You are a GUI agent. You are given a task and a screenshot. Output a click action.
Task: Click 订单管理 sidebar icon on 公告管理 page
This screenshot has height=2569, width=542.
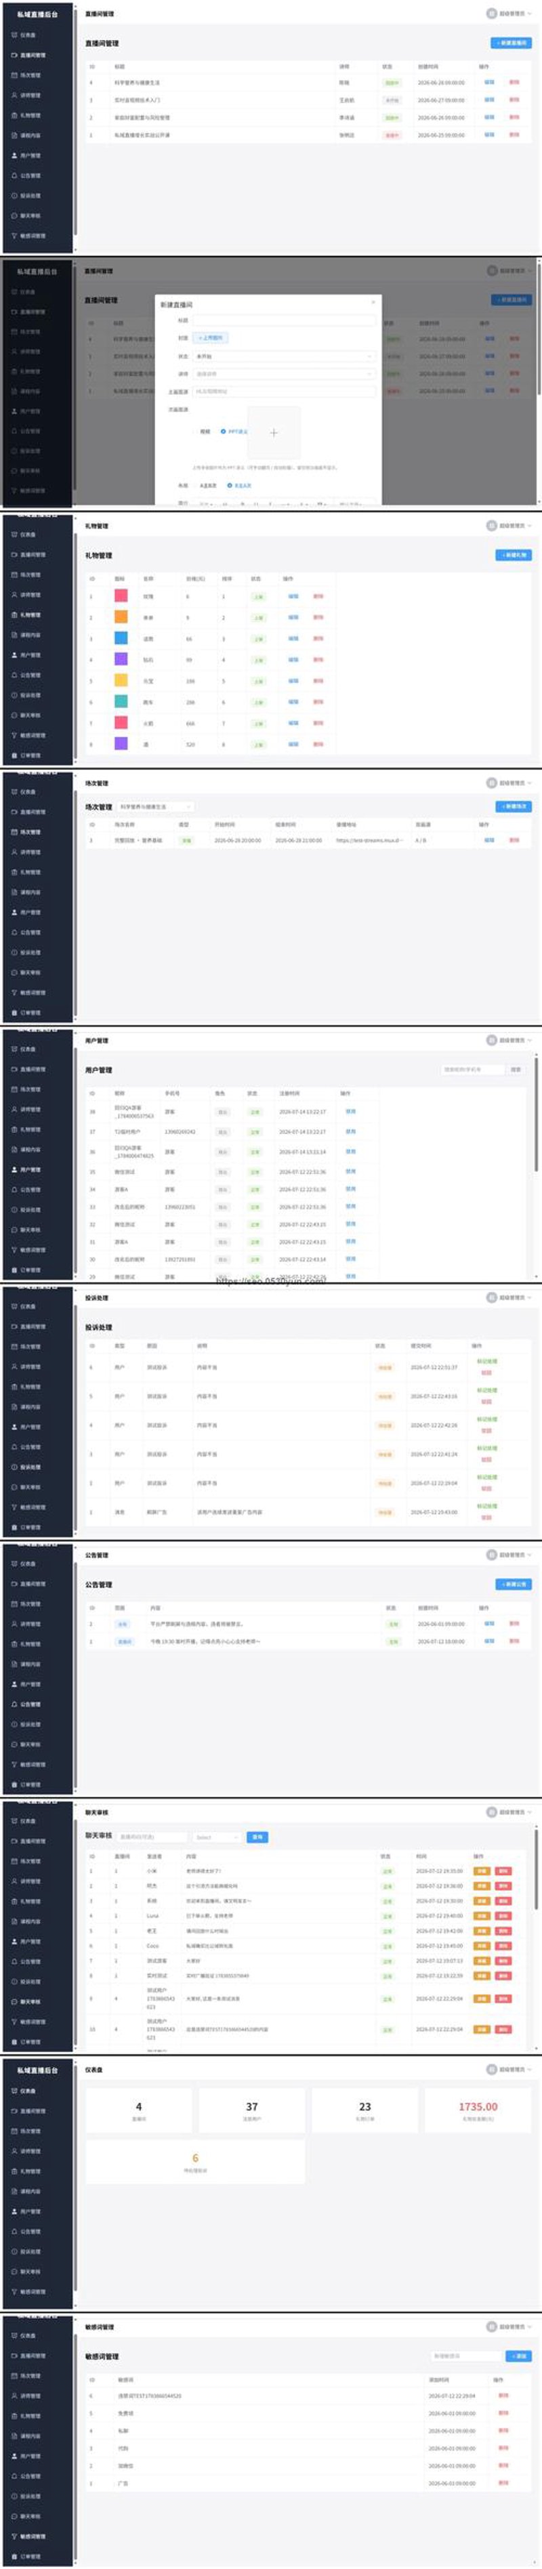point(14,1784)
